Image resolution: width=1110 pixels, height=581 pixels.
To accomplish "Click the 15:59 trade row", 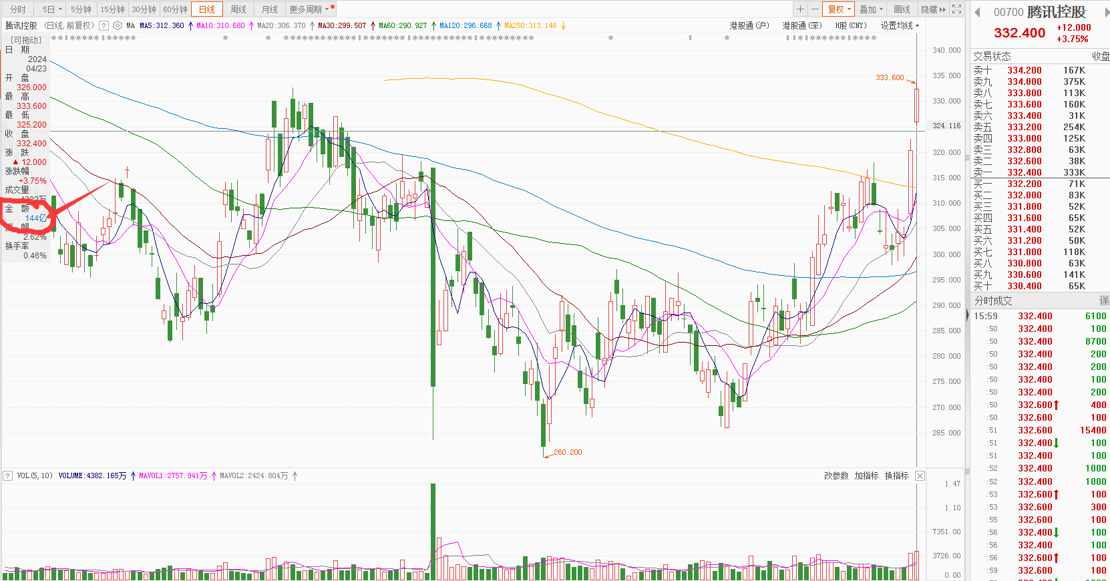I will pos(1039,316).
